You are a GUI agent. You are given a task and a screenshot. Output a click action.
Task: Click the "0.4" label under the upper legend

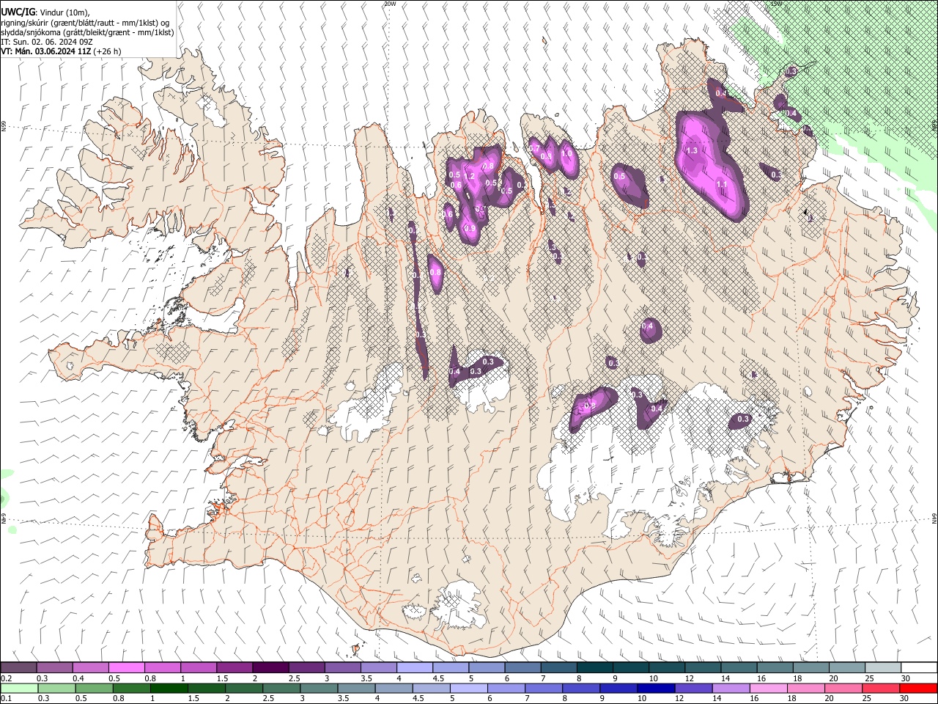click(78, 678)
